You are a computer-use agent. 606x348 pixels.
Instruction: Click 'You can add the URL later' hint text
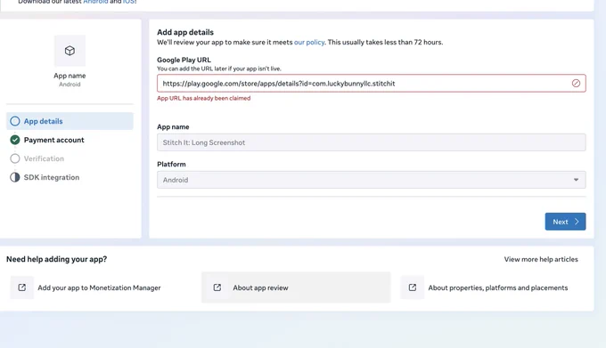[x=219, y=69]
